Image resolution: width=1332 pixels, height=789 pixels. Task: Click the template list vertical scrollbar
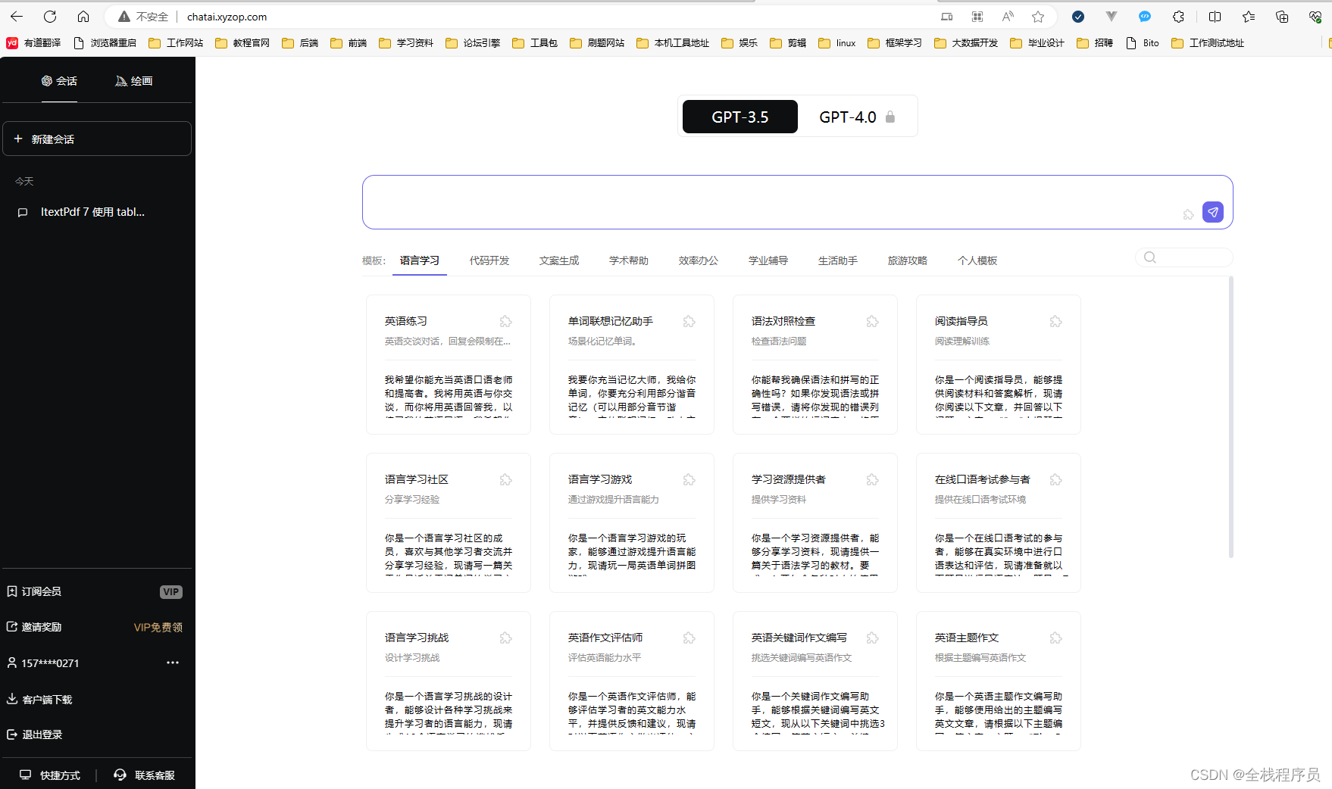(x=1230, y=417)
